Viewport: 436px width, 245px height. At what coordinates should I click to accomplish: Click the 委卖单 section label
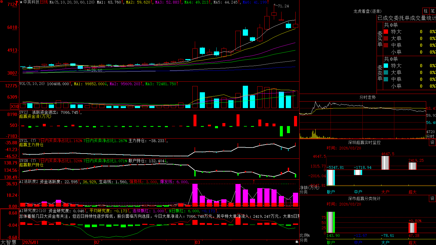coord(380,73)
